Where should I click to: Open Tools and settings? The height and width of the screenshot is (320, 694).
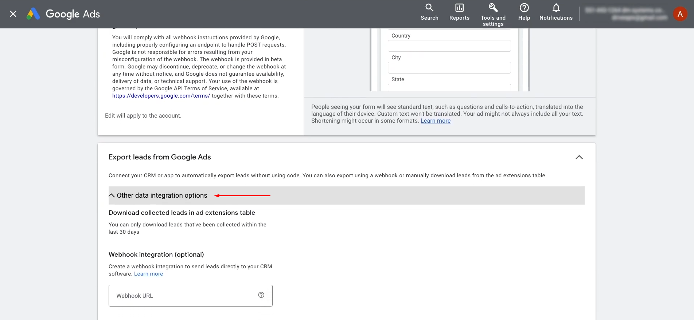493,15
